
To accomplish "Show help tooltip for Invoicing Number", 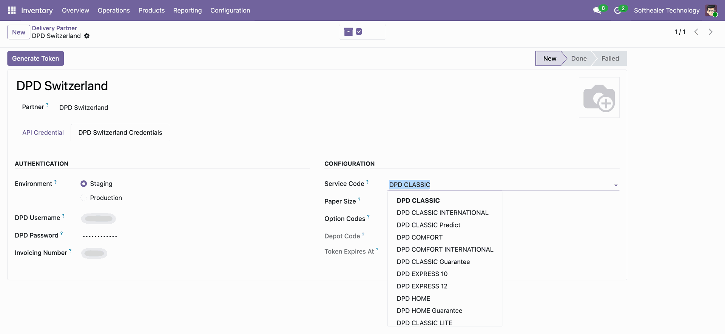I will tap(70, 251).
